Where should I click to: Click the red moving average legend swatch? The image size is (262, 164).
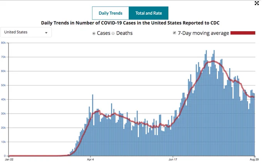tap(243, 33)
